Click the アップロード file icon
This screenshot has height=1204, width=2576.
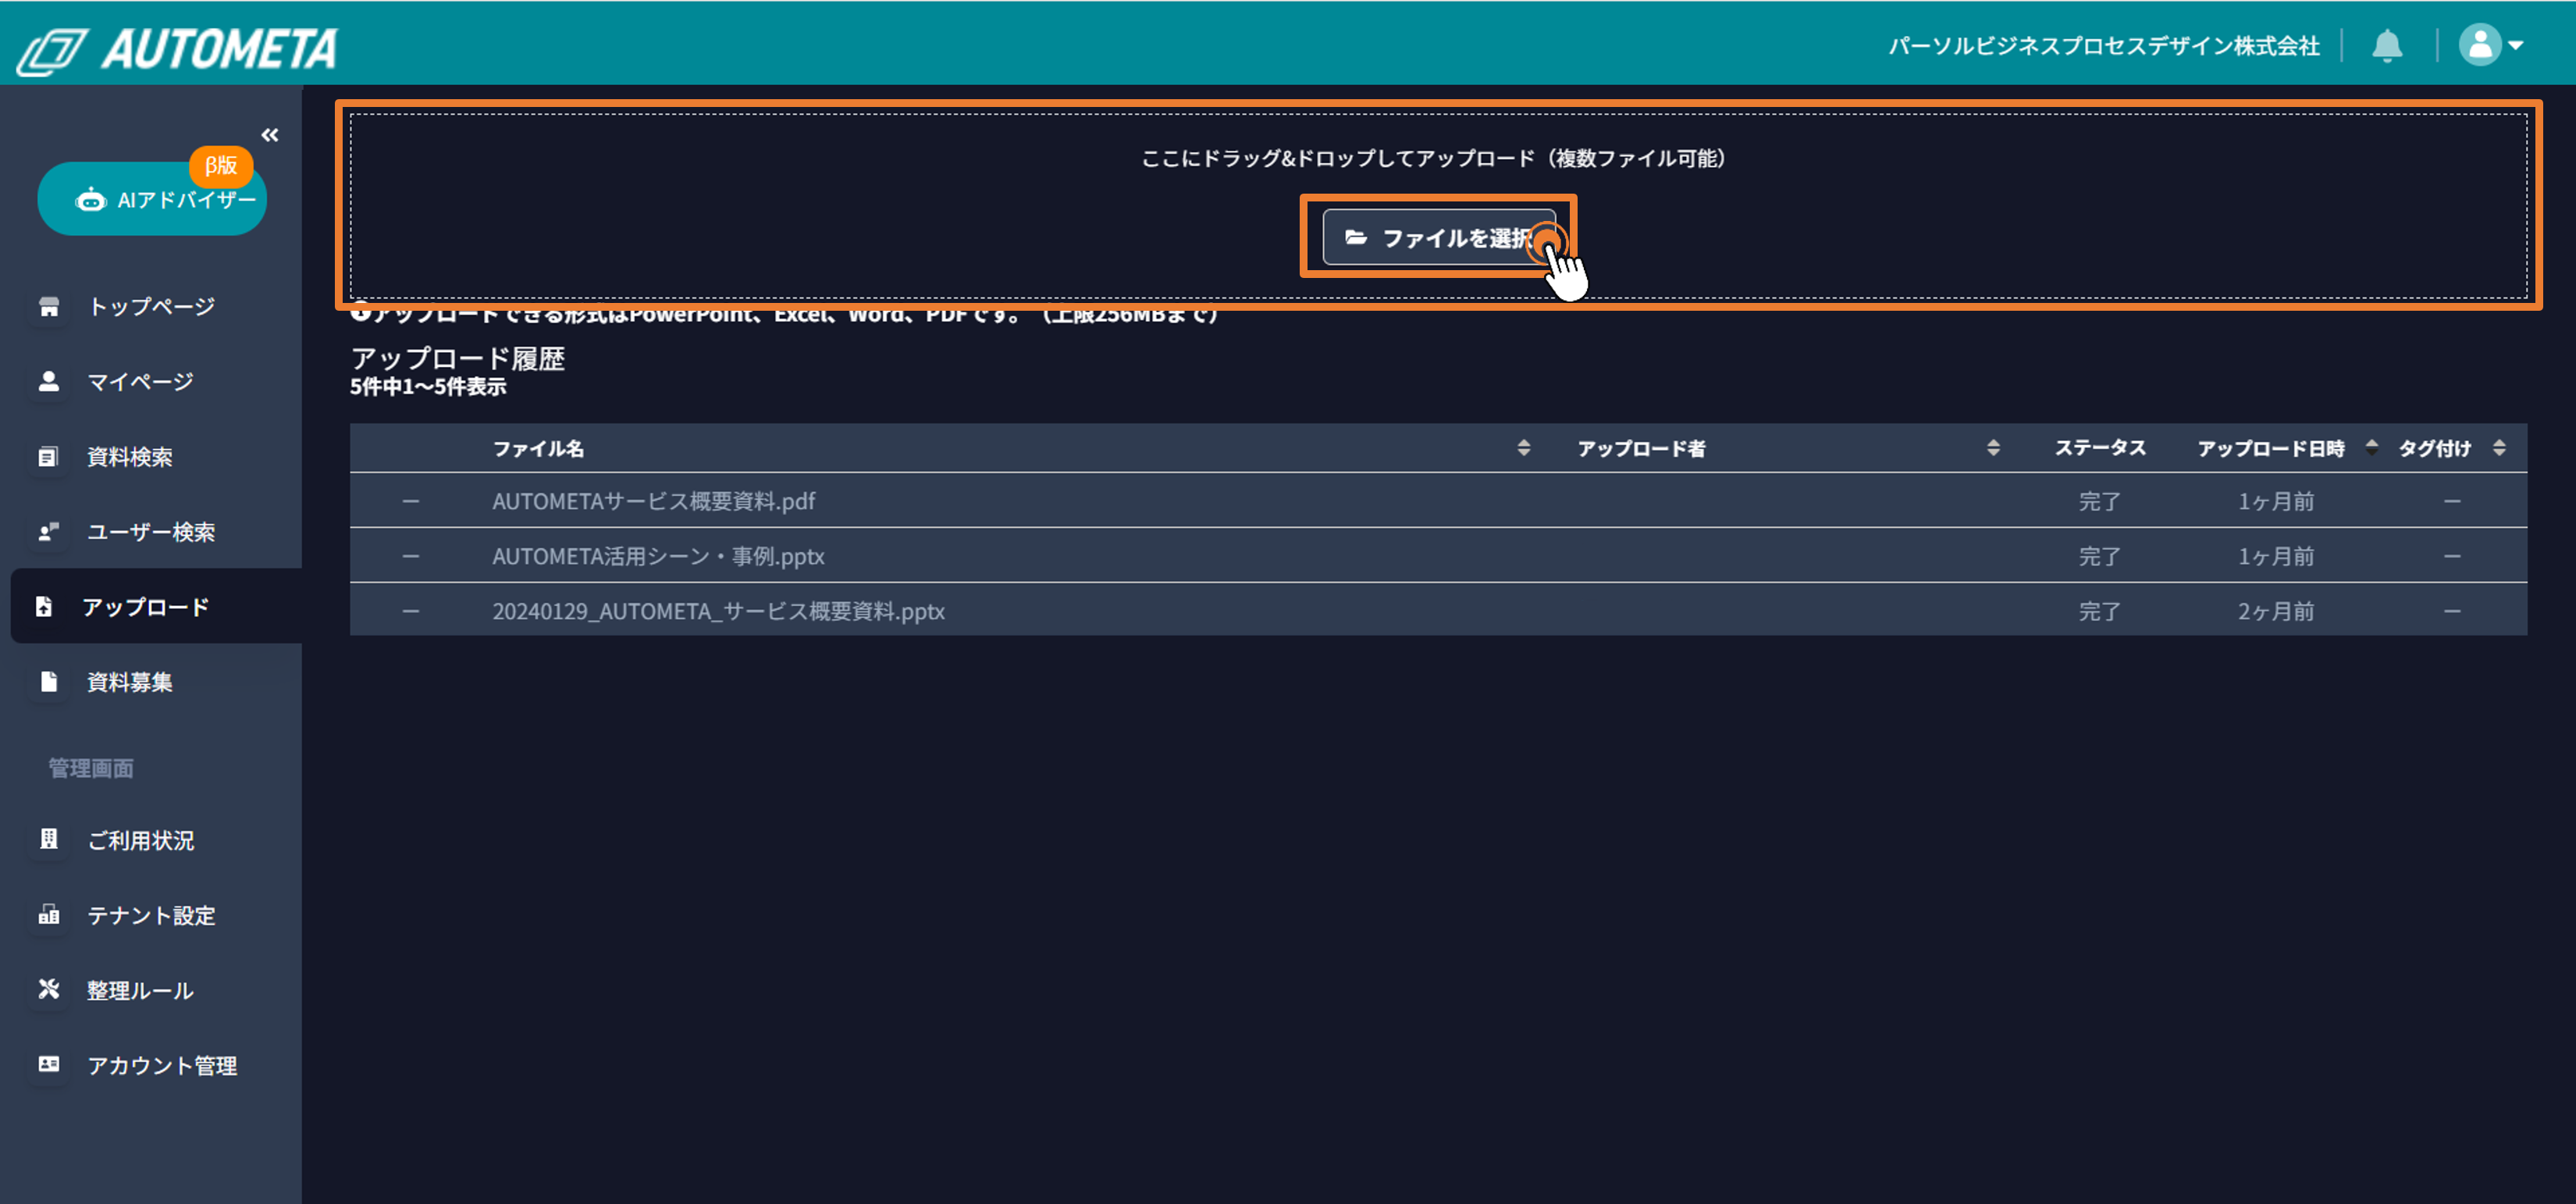[x=44, y=607]
